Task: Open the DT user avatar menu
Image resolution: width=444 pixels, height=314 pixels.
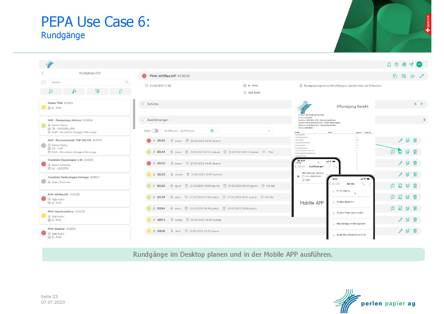Action: 419,64
